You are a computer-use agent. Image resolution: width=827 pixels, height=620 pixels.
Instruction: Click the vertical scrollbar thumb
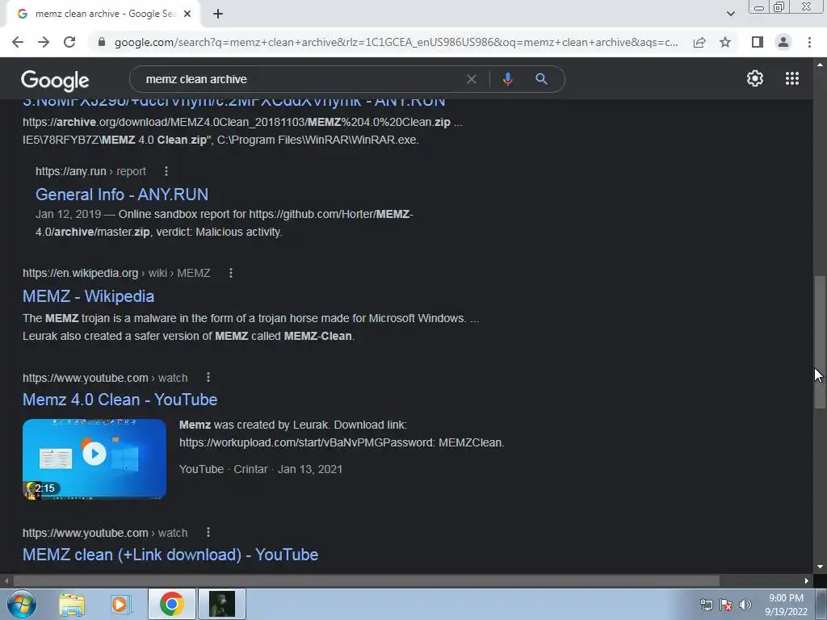click(x=820, y=341)
